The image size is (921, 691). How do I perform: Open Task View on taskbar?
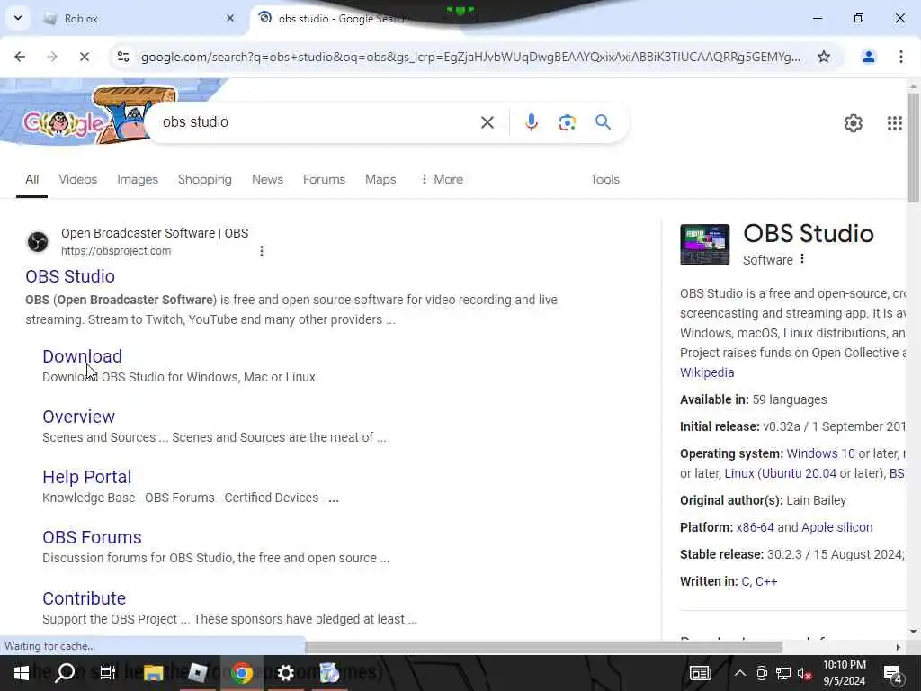coord(108,673)
